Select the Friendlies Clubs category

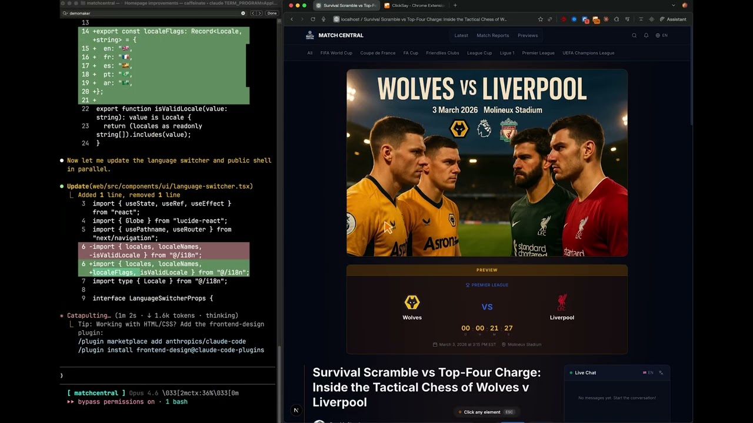click(x=443, y=53)
